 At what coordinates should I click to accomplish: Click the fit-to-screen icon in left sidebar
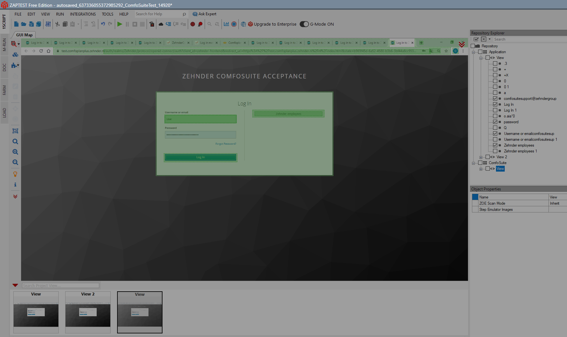click(x=15, y=131)
